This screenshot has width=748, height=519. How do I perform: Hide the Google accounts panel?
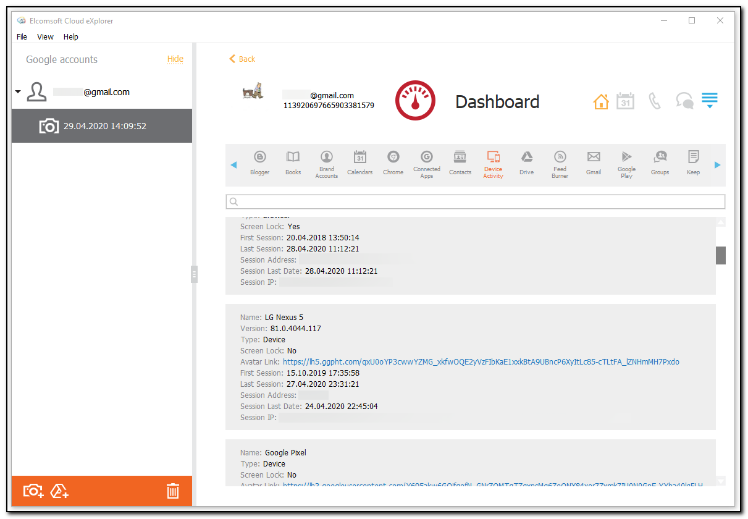175,59
